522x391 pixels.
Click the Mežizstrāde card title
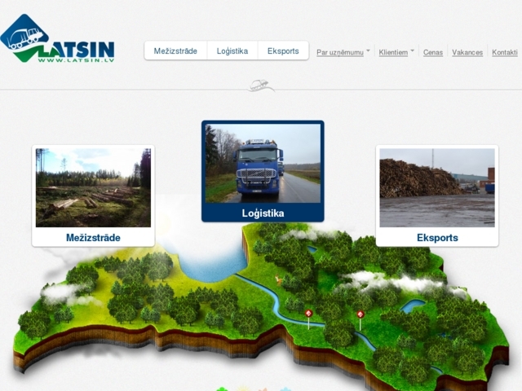tap(93, 238)
